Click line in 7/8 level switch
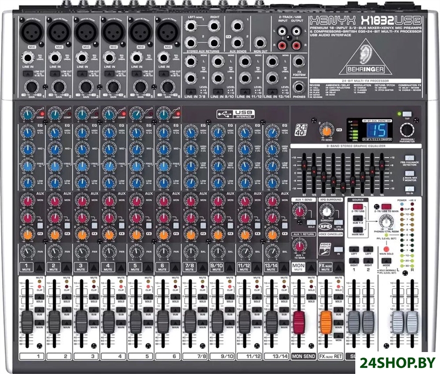Viewport: 440px width, 374px height. click(191, 91)
